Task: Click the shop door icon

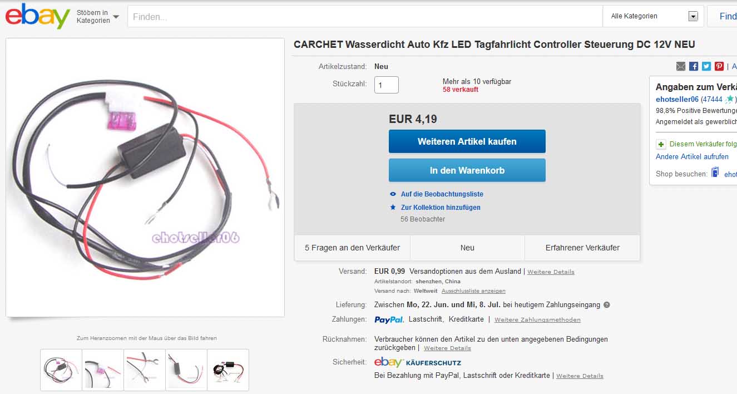Action: click(715, 173)
